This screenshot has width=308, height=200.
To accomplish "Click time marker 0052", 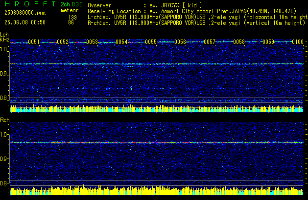I will pyautogui.click(x=63, y=42).
